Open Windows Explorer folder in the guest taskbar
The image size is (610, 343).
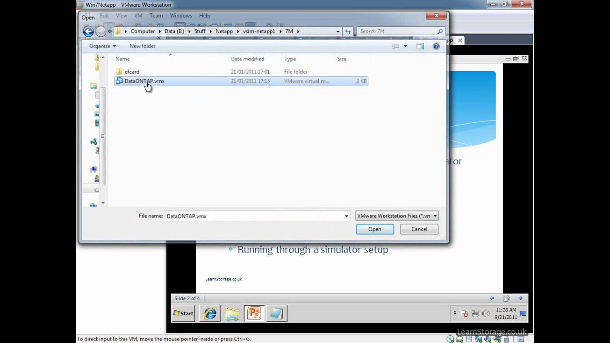pos(232,313)
